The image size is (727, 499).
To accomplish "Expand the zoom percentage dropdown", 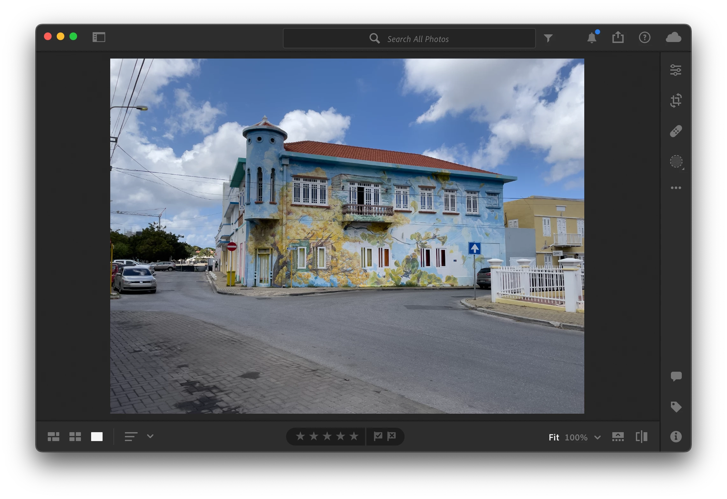I will coord(597,437).
